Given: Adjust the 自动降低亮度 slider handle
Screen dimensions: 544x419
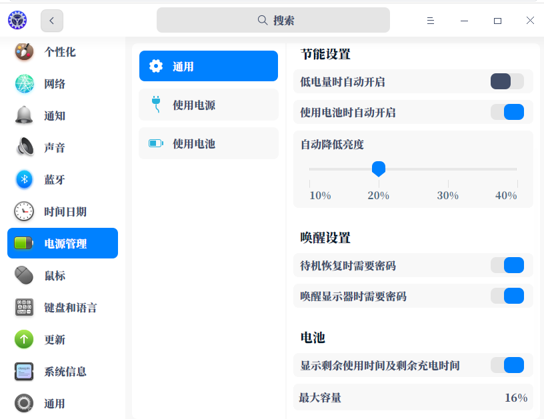Looking at the screenshot, I should [x=379, y=169].
